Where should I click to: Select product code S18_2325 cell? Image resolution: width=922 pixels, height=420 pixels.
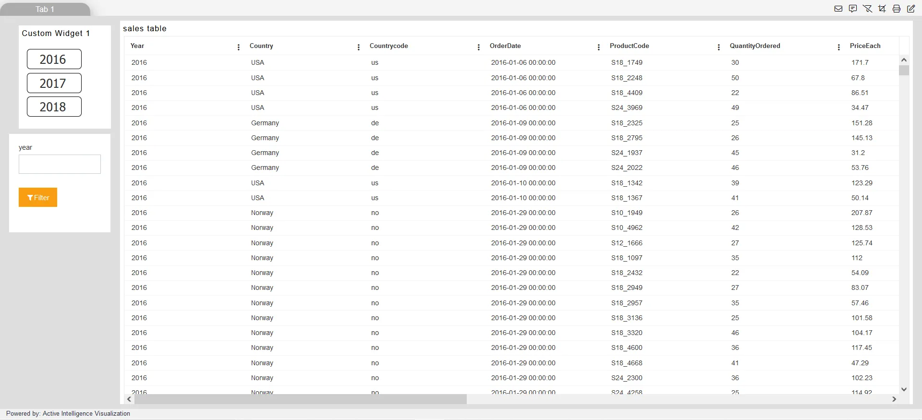click(627, 123)
